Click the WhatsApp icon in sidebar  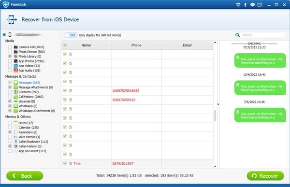[x=16, y=106]
